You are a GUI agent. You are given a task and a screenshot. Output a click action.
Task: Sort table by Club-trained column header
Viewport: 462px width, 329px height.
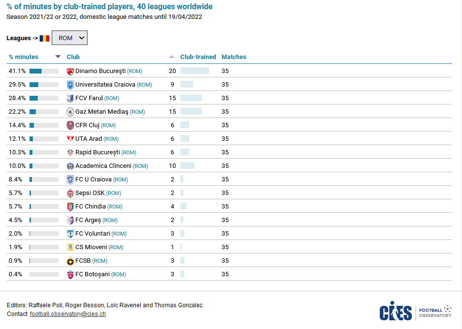[x=198, y=57]
